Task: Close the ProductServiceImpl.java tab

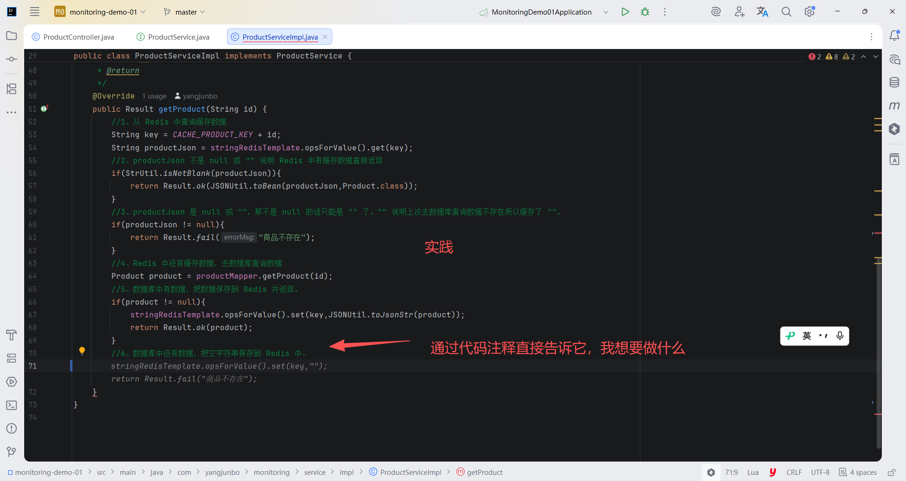Action: 325,37
